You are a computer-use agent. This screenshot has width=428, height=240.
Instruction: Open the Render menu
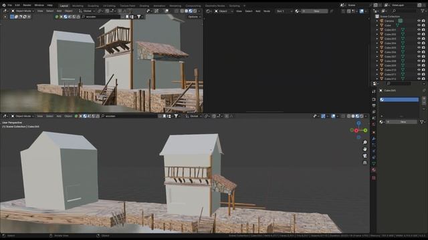(27, 5)
